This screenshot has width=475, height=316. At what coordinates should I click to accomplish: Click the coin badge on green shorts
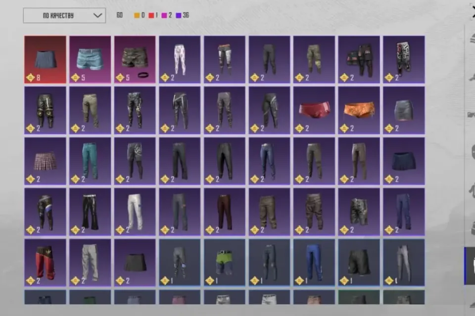(210, 281)
